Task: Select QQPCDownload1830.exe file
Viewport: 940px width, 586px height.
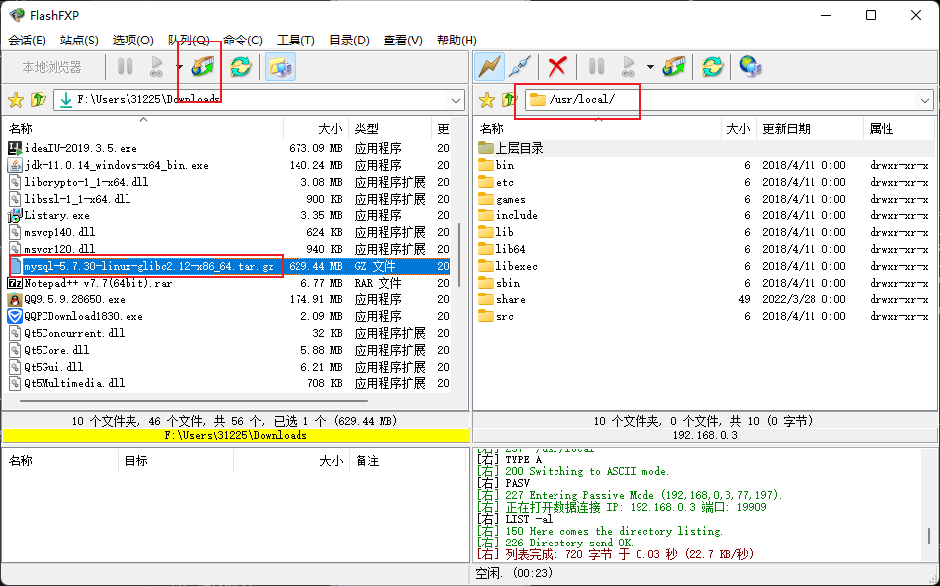Action: click(x=83, y=316)
